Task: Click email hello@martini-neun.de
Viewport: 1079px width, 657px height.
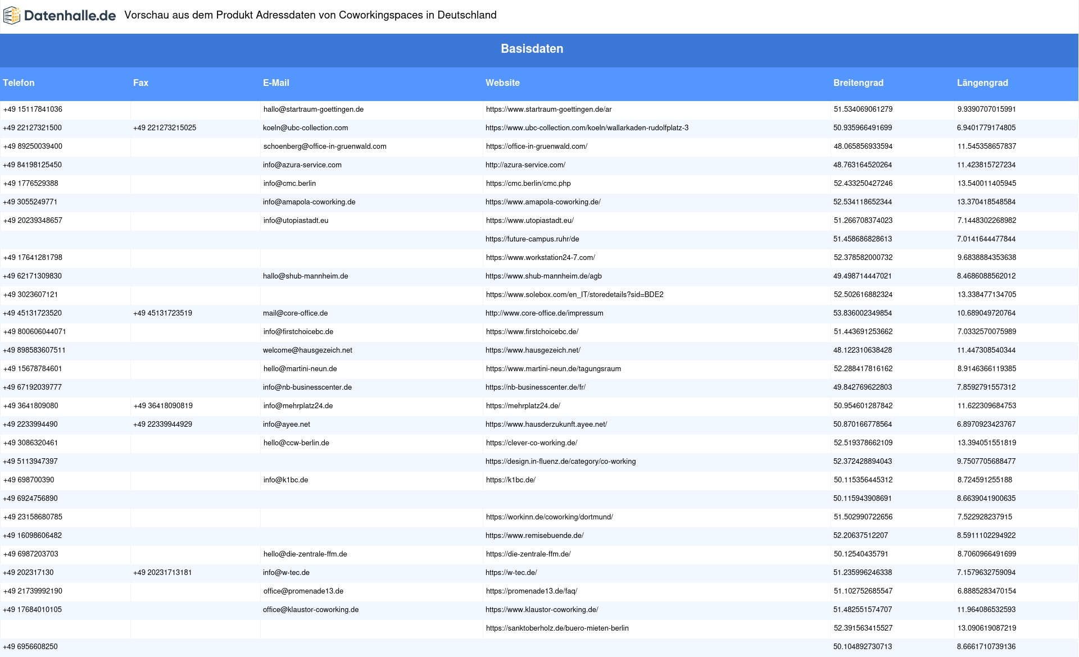Action: 300,369
